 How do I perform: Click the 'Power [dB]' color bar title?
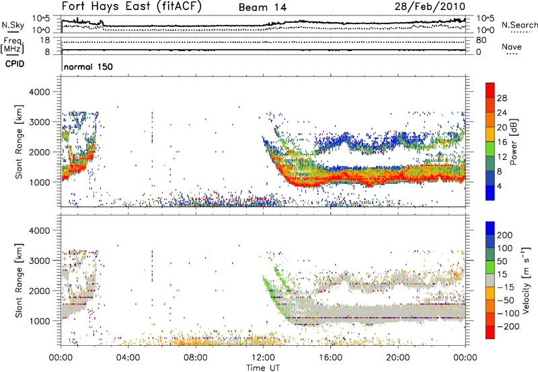tap(513, 142)
